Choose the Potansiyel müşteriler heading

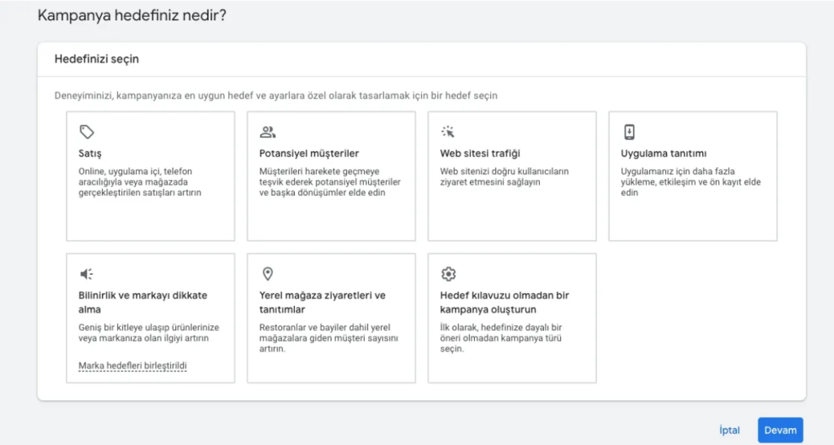pyautogui.click(x=309, y=153)
